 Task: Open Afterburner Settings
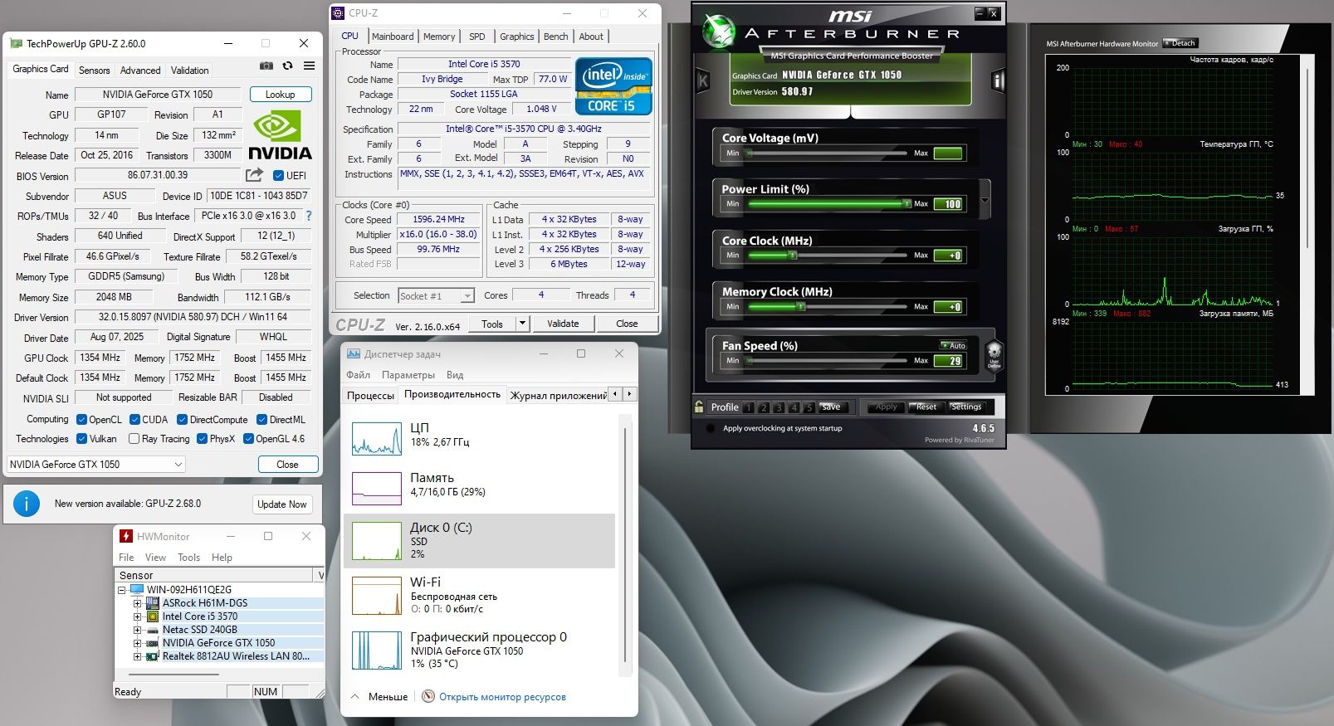coord(966,407)
